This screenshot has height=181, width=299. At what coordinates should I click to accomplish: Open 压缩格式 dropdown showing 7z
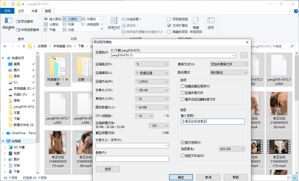click(x=152, y=64)
